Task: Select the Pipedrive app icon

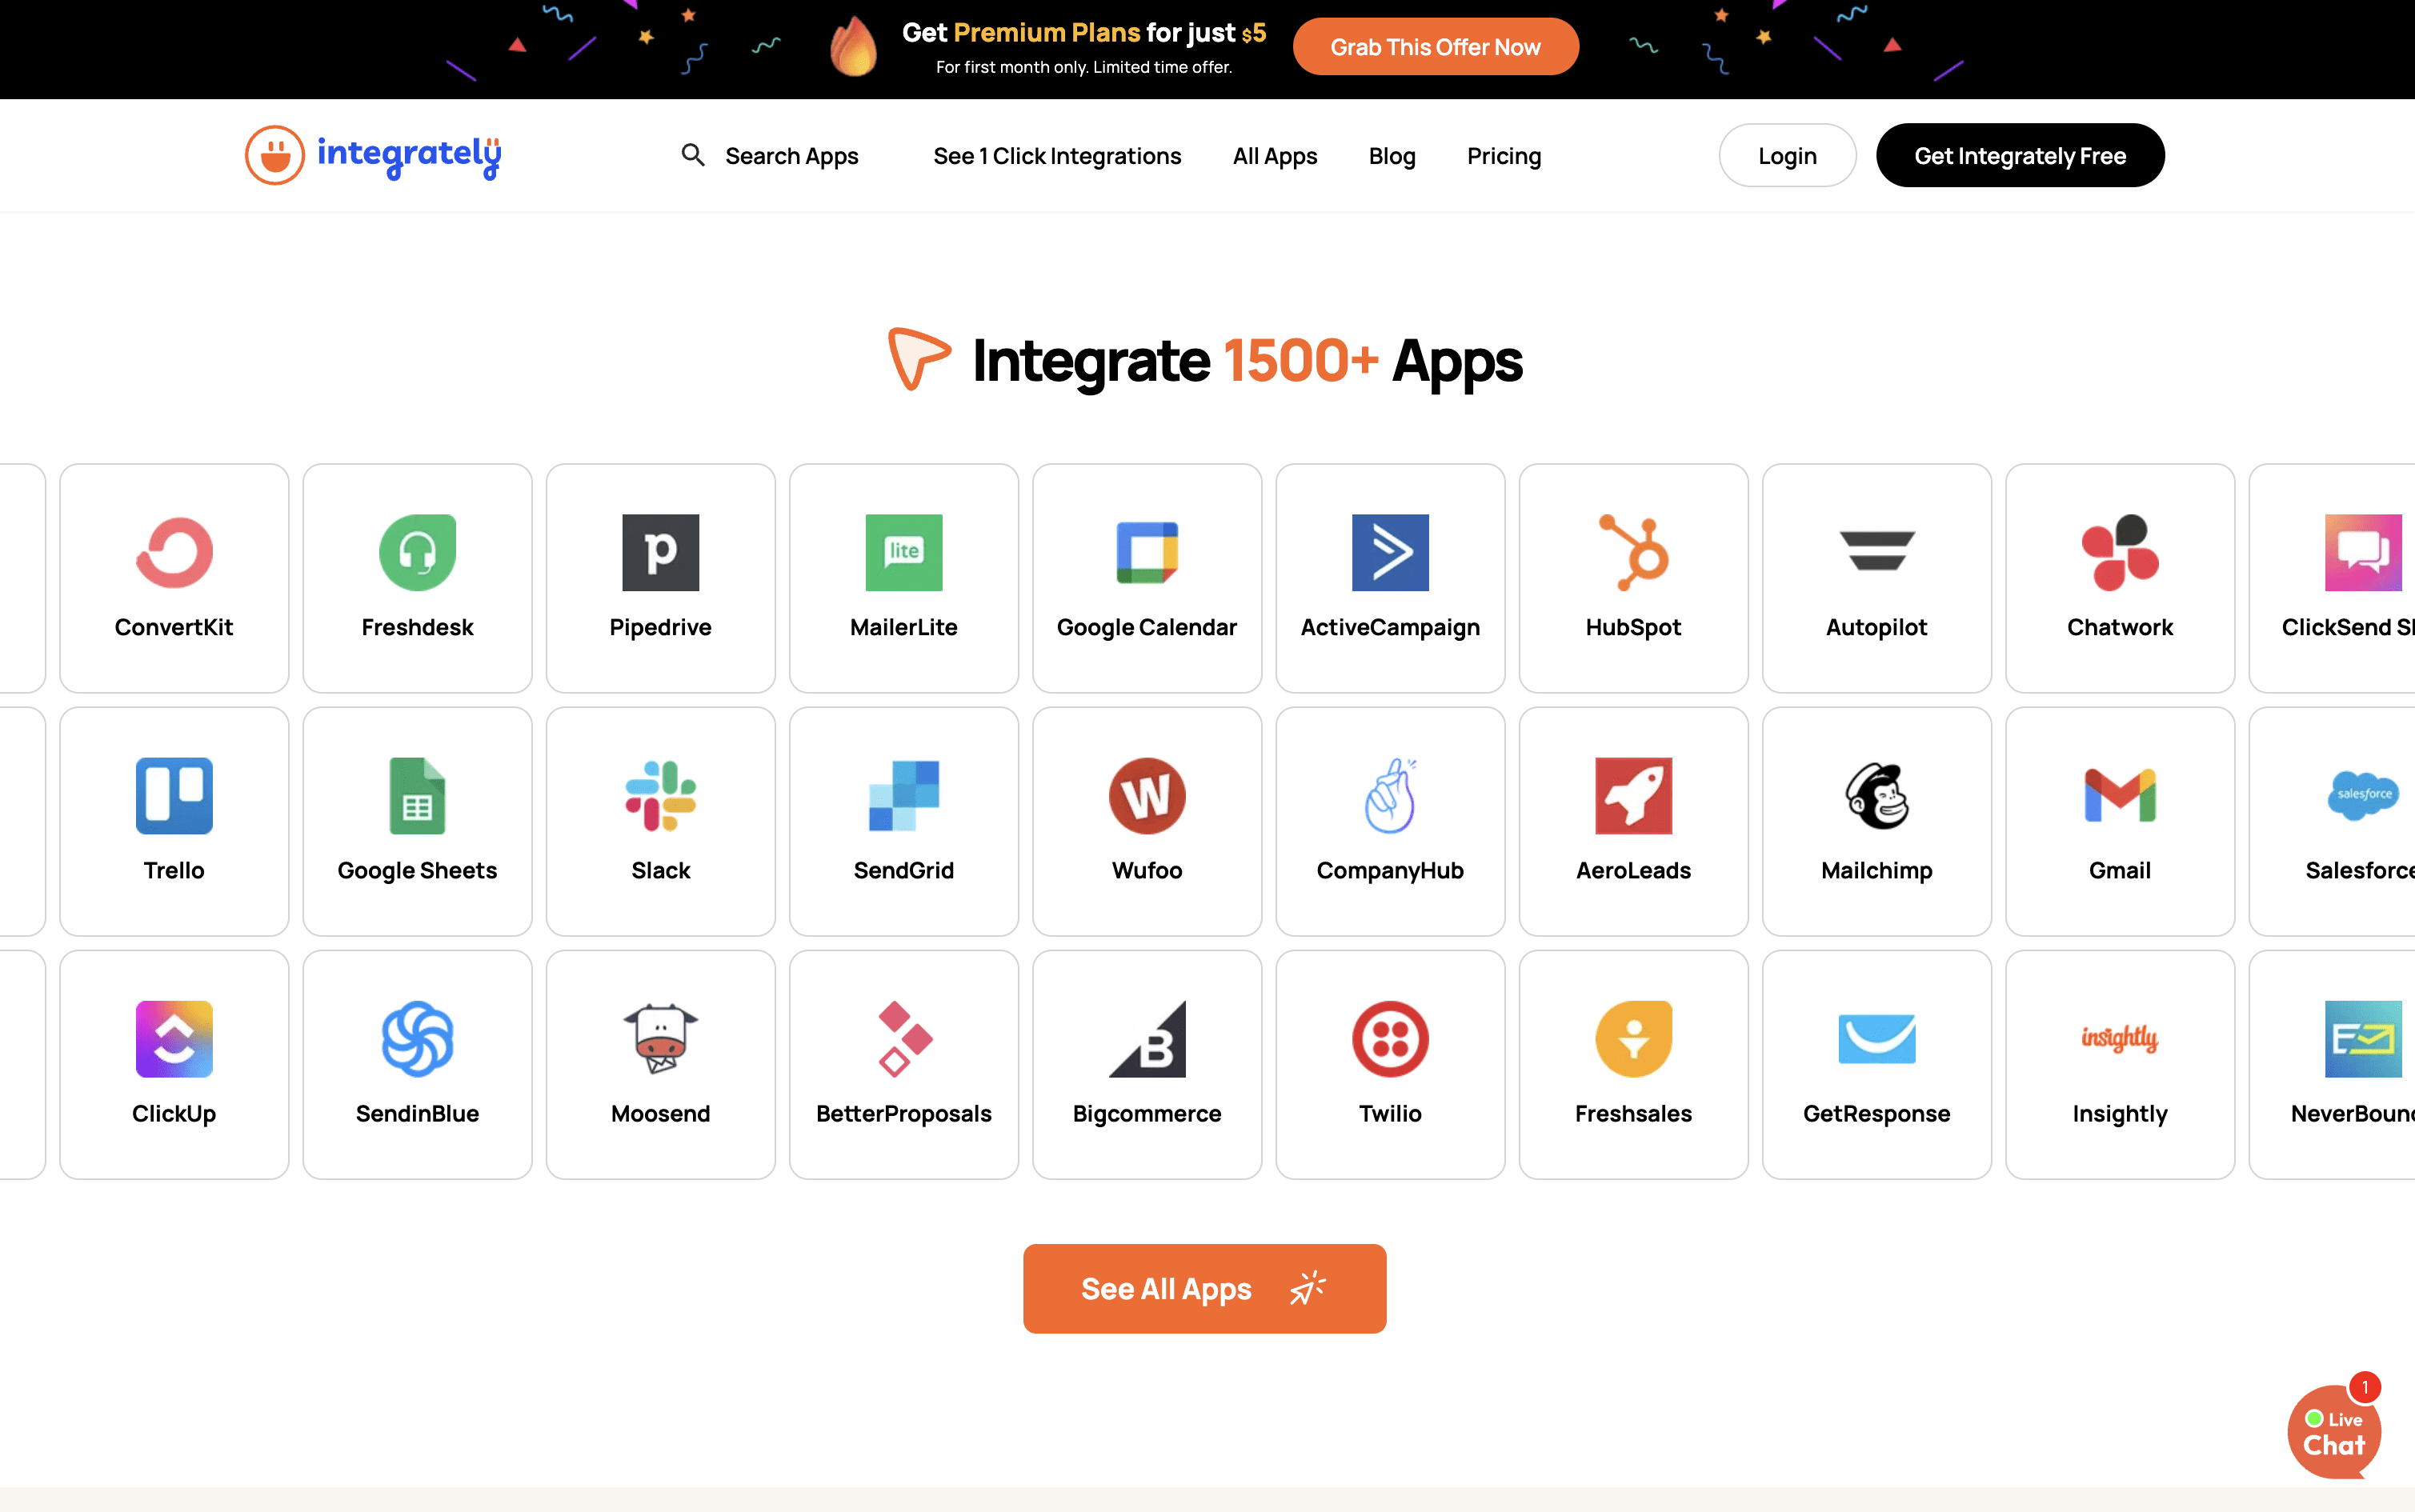Action: point(660,552)
